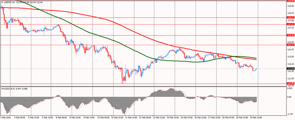Click the 10 Feb 06:00 time label

point(104,117)
